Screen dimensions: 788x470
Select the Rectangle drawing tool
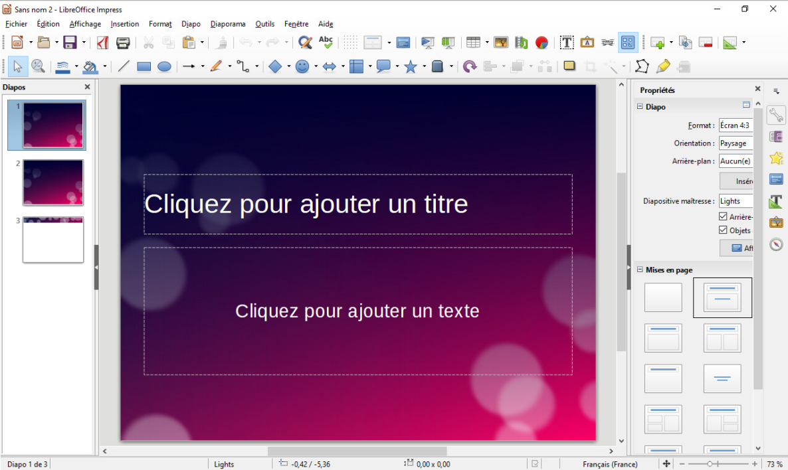144,66
